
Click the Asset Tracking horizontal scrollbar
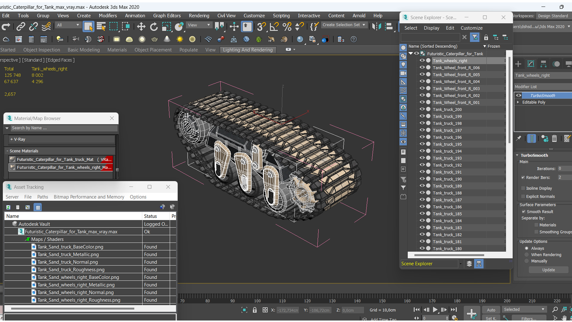72,309
